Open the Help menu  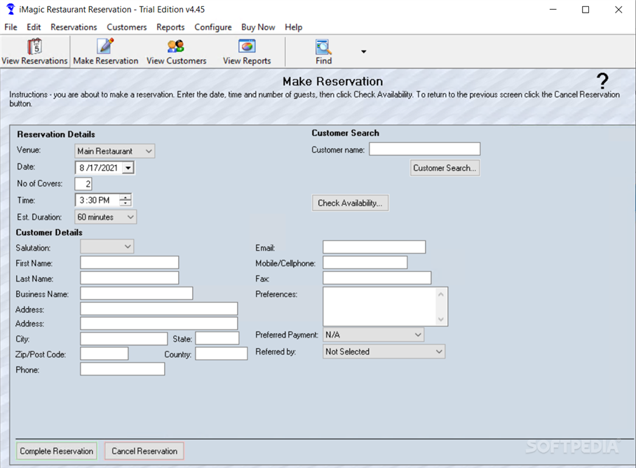pyautogui.click(x=293, y=27)
